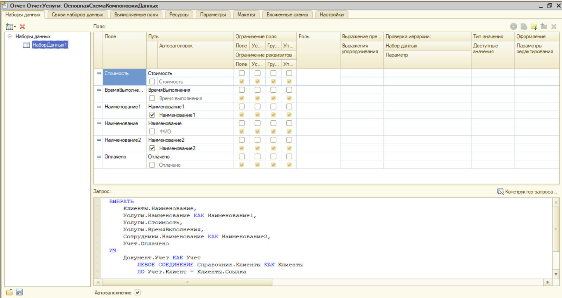Click the add folder icon above fields table
Screen dimensions: 562x298
pyautogui.click(x=534, y=27)
